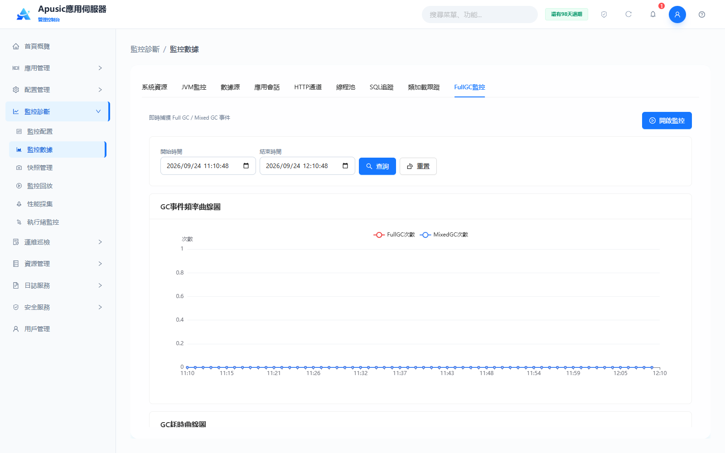The height and width of the screenshot is (453, 725).
Task: Switch to JVM監控 tab
Action: tap(194, 87)
